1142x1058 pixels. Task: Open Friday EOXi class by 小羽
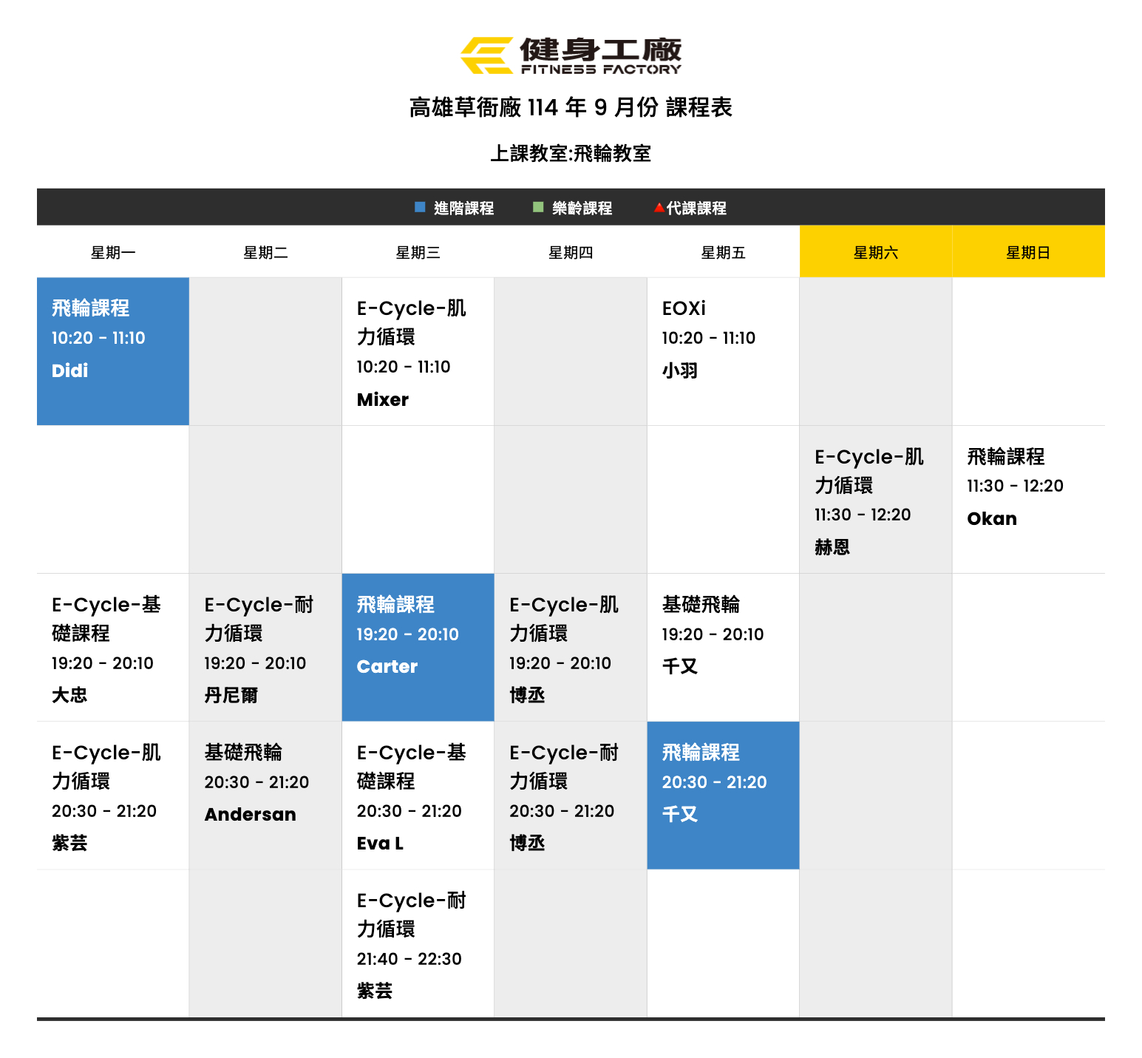pos(724,352)
